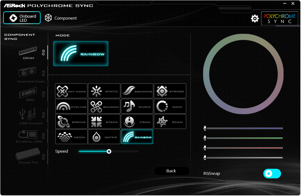Click the white brightness slider

[243, 157]
